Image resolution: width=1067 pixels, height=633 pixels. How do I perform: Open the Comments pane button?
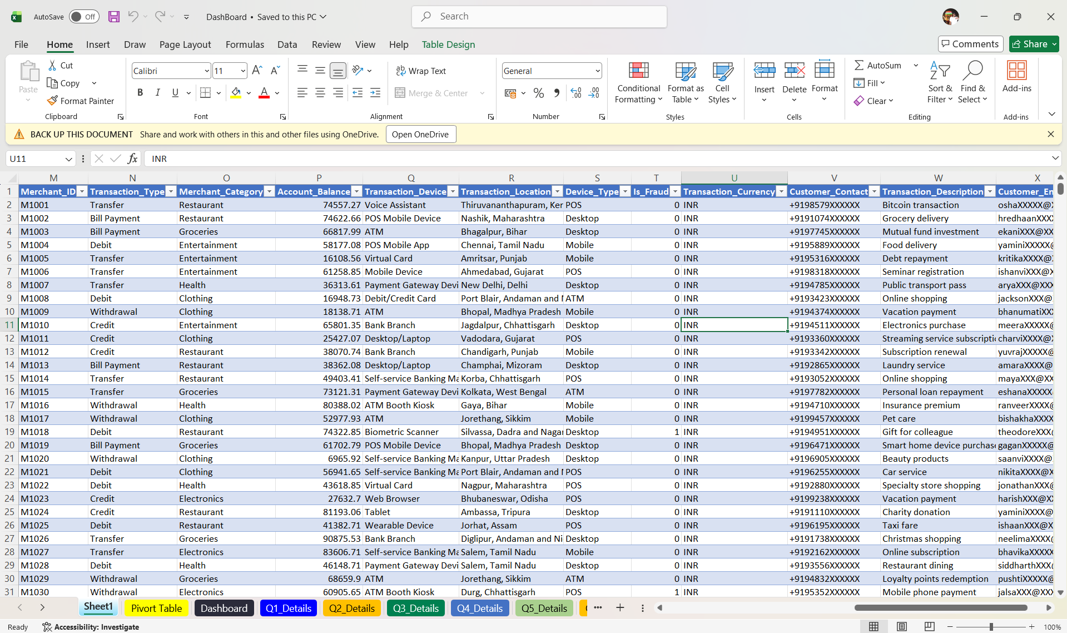click(971, 44)
